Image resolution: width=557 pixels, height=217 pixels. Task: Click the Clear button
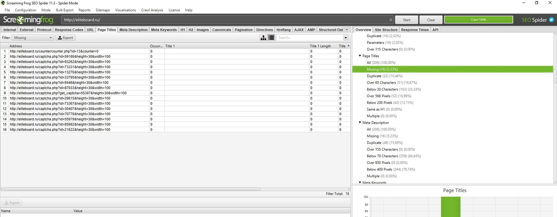(x=431, y=20)
